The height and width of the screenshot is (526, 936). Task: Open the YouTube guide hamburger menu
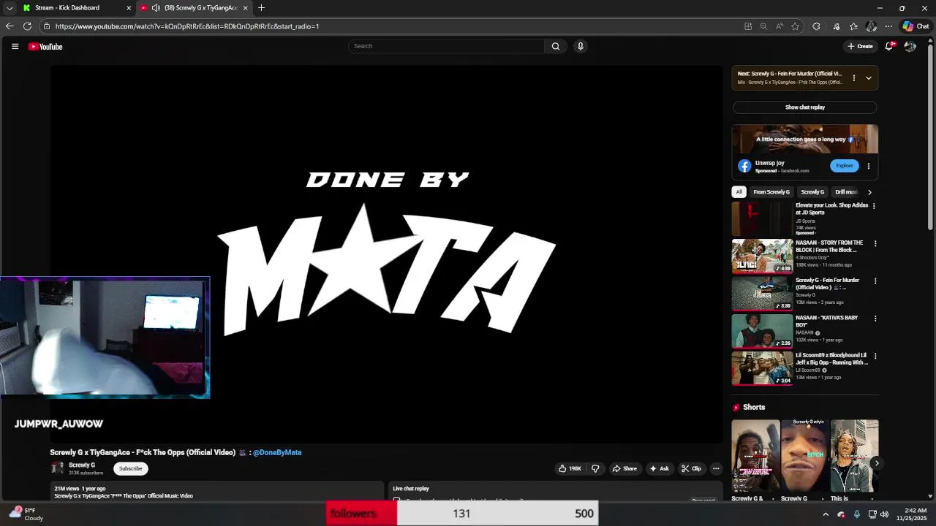15,46
